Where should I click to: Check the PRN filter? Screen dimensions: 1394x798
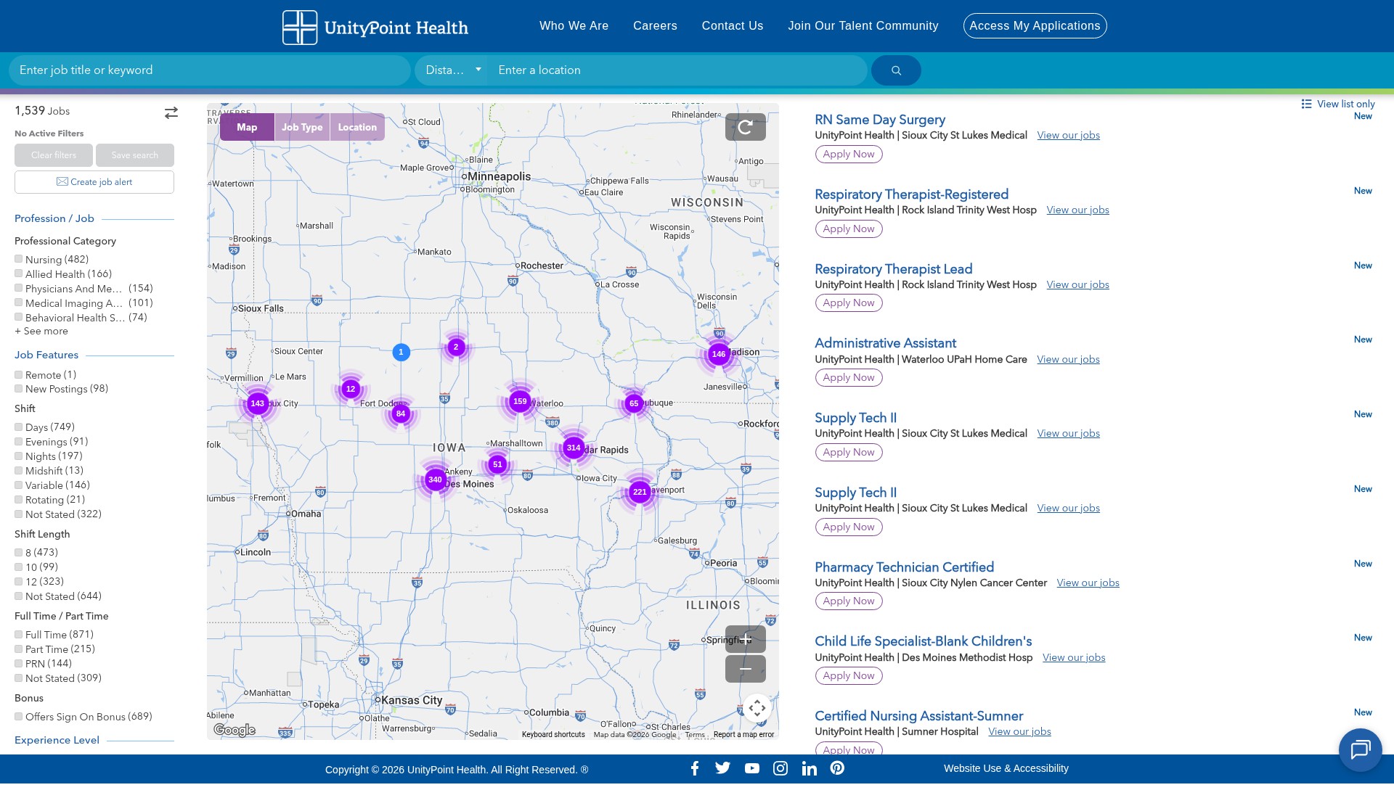pyautogui.click(x=19, y=664)
